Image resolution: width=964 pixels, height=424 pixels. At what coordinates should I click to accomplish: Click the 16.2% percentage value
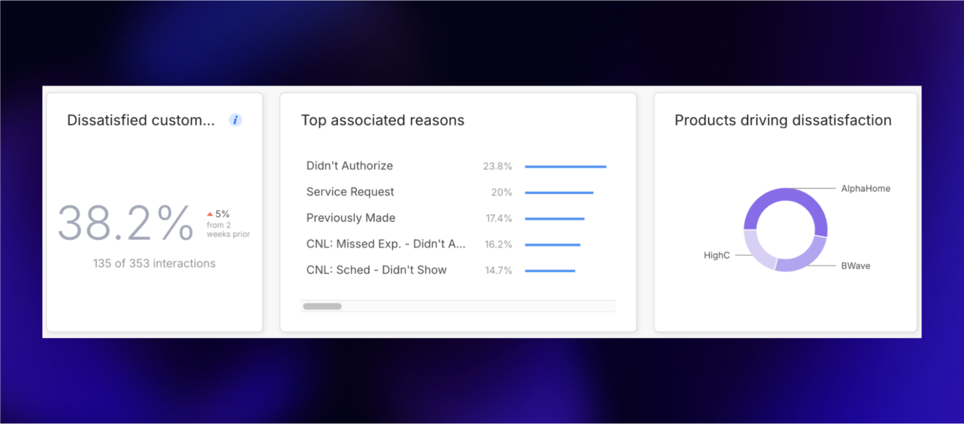click(x=499, y=245)
